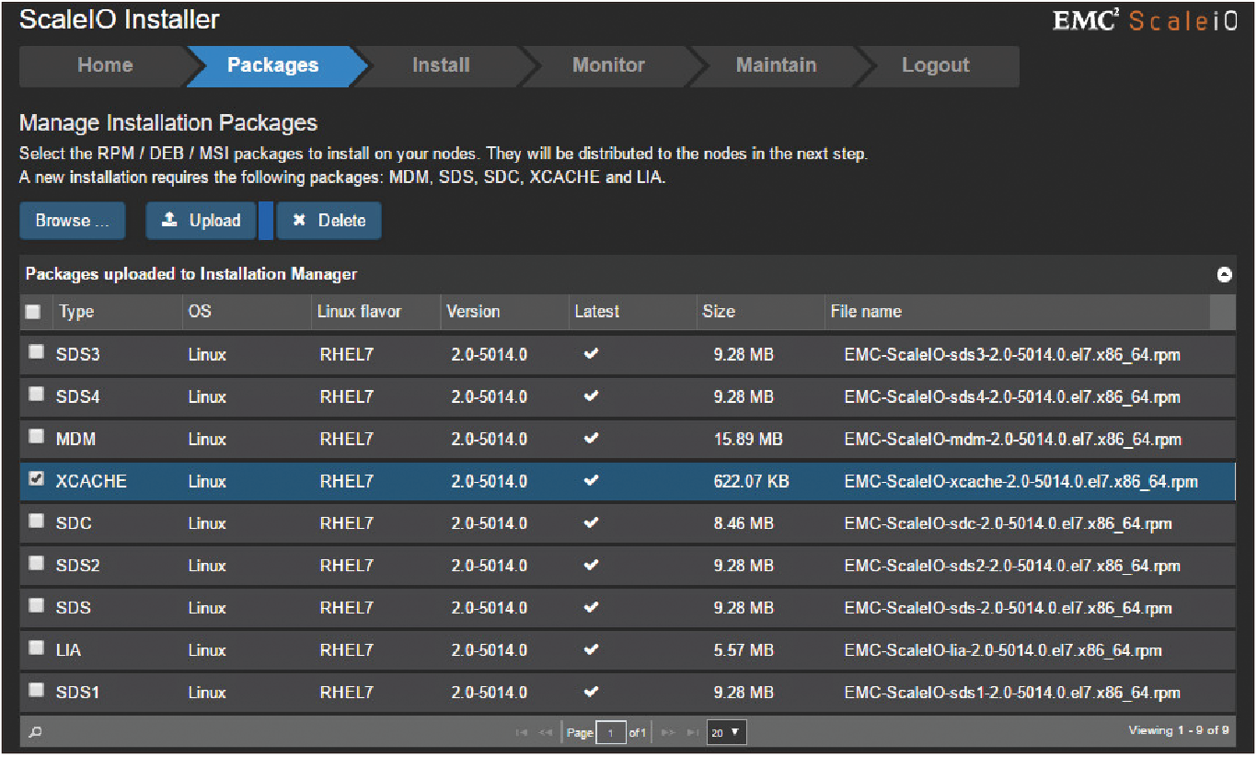The height and width of the screenshot is (757, 1257).
Task: Click the page number input field
Action: pyautogui.click(x=610, y=733)
